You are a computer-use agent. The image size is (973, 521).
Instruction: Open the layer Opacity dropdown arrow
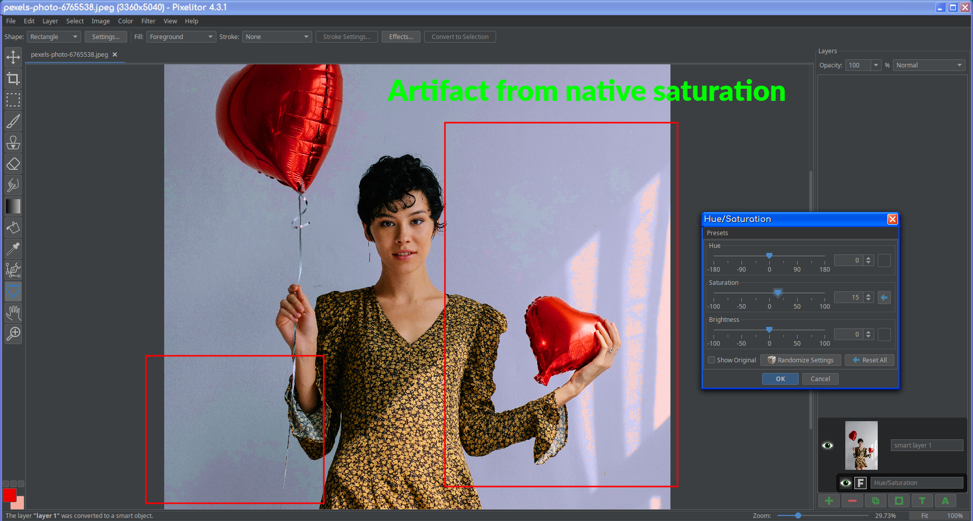pos(876,65)
